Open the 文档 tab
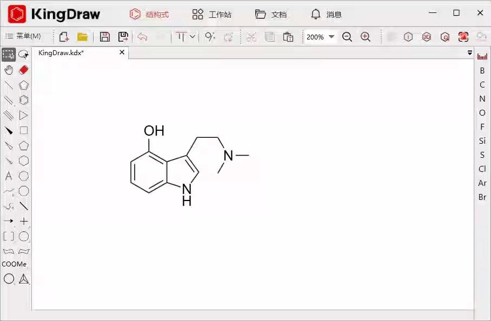Viewport: 491px width, 321px height. [271, 15]
